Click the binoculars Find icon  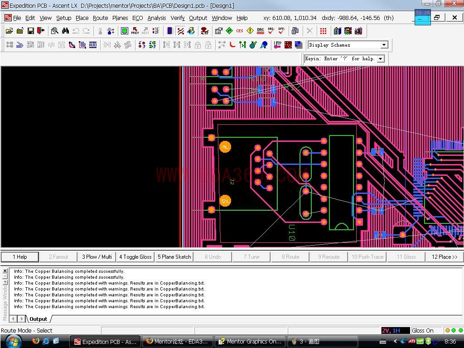65,31
